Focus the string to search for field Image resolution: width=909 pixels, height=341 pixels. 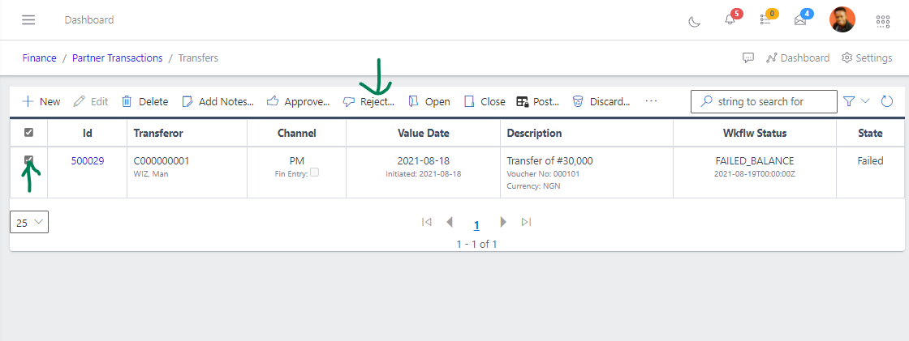[764, 101]
